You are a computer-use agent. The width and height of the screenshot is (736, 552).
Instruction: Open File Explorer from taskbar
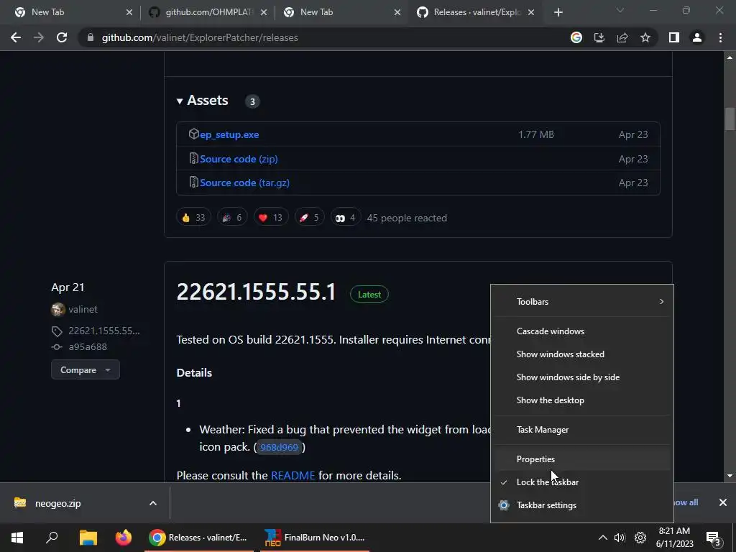88,538
